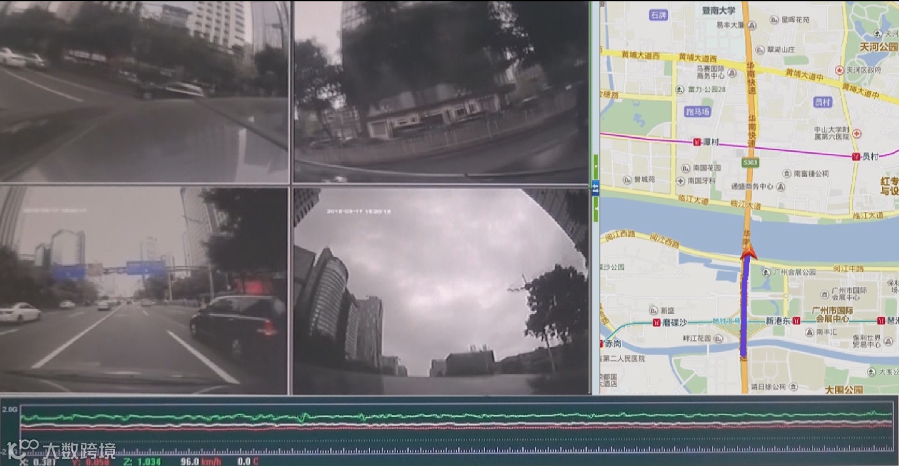Click the 易丰大厦 building marker

point(752,25)
